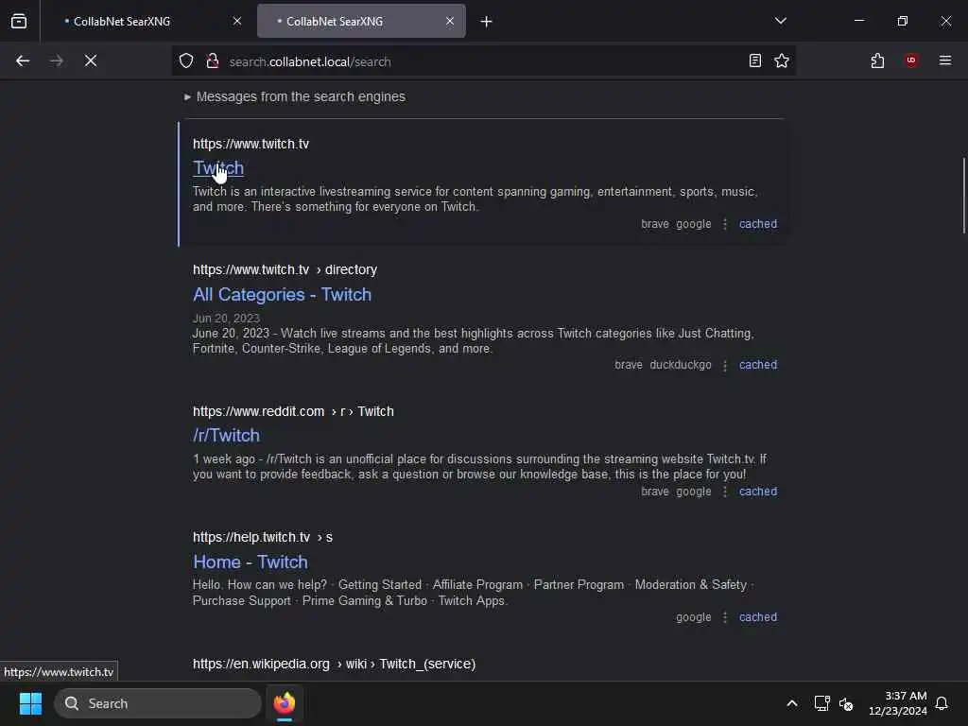This screenshot has height=726, width=968.
Task: Open the network status tray icon
Action: [821, 703]
